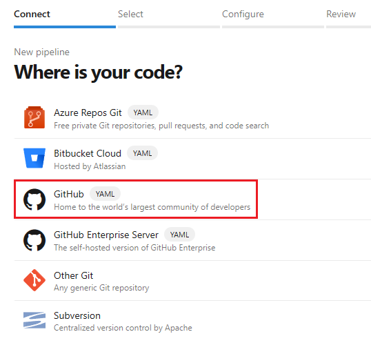Open the Connect step tab
371x343 pixels.
click(x=65, y=18)
